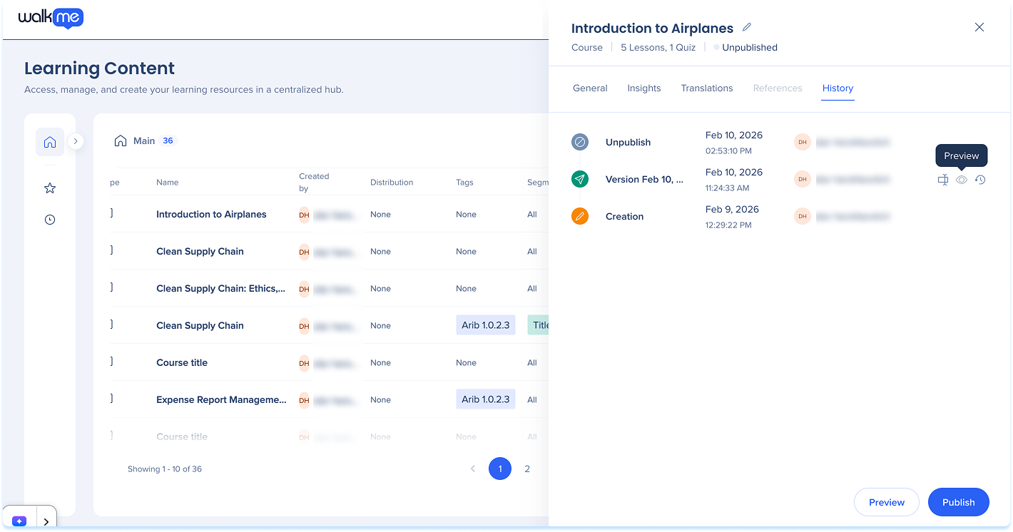Screen dimensions: 1013x532
Task: Open the Expense Report Management course row
Action: (x=221, y=399)
